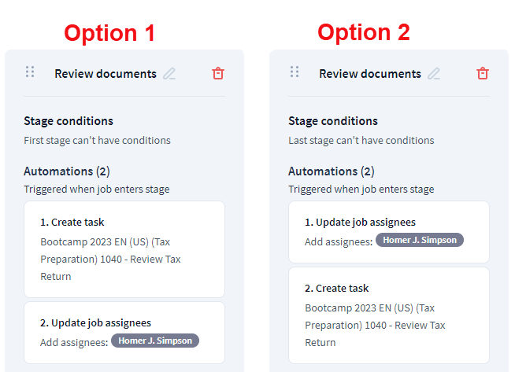Screen dimensions: 515x372
Task: Click Automations (2) heading in Option 1
Action: tap(67, 171)
